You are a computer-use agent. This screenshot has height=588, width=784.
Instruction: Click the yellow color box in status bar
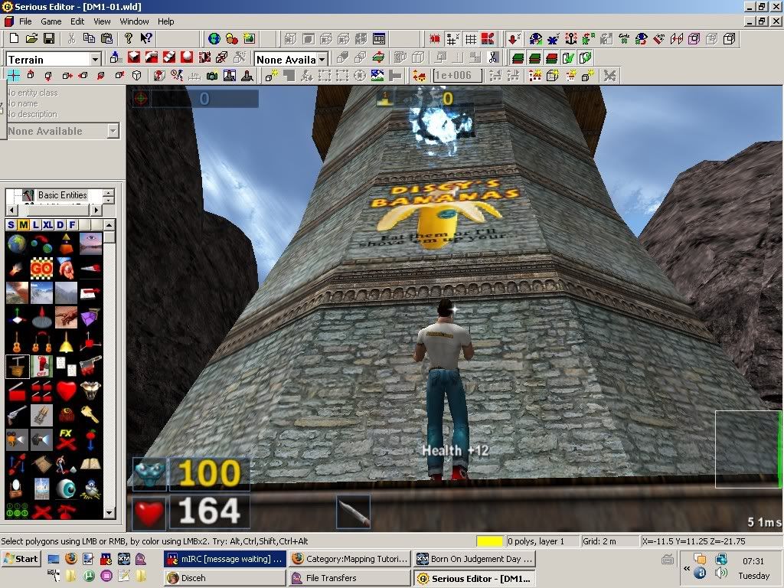click(x=489, y=541)
